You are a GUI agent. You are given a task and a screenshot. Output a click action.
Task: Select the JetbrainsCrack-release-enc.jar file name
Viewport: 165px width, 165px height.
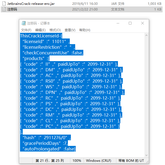31,4
